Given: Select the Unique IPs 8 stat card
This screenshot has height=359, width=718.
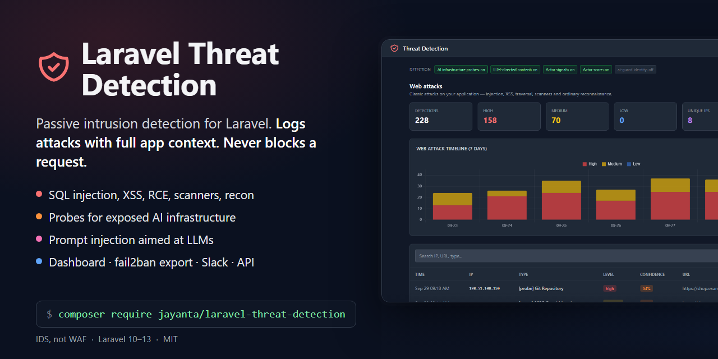Looking at the screenshot, I should click(700, 116).
